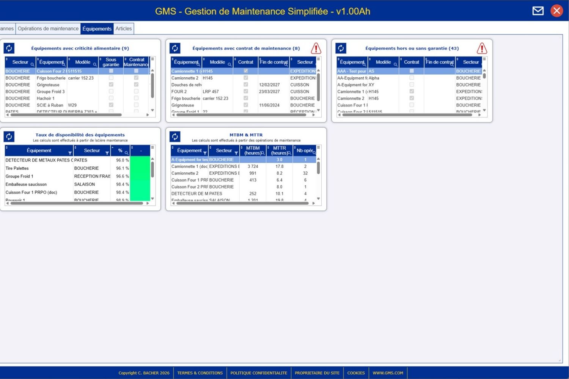
Task: Refresh the criticité alimentaire equipment panel
Action: pyautogui.click(x=9, y=48)
